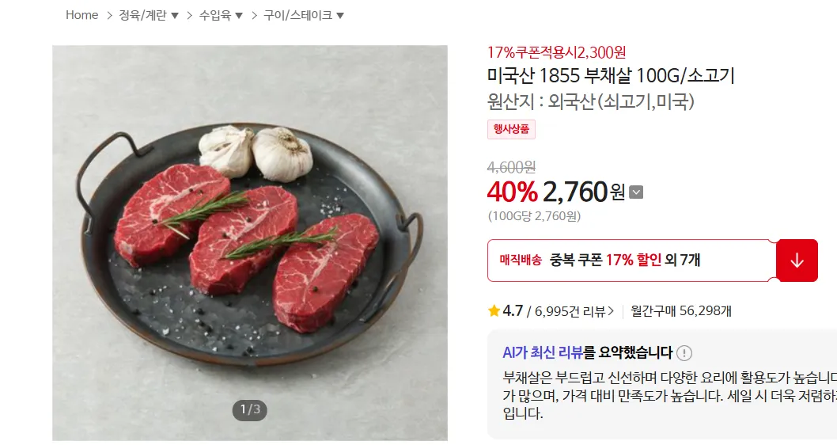Click the yellow star rating icon
This screenshot has width=837, height=445.
[x=494, y=311]
